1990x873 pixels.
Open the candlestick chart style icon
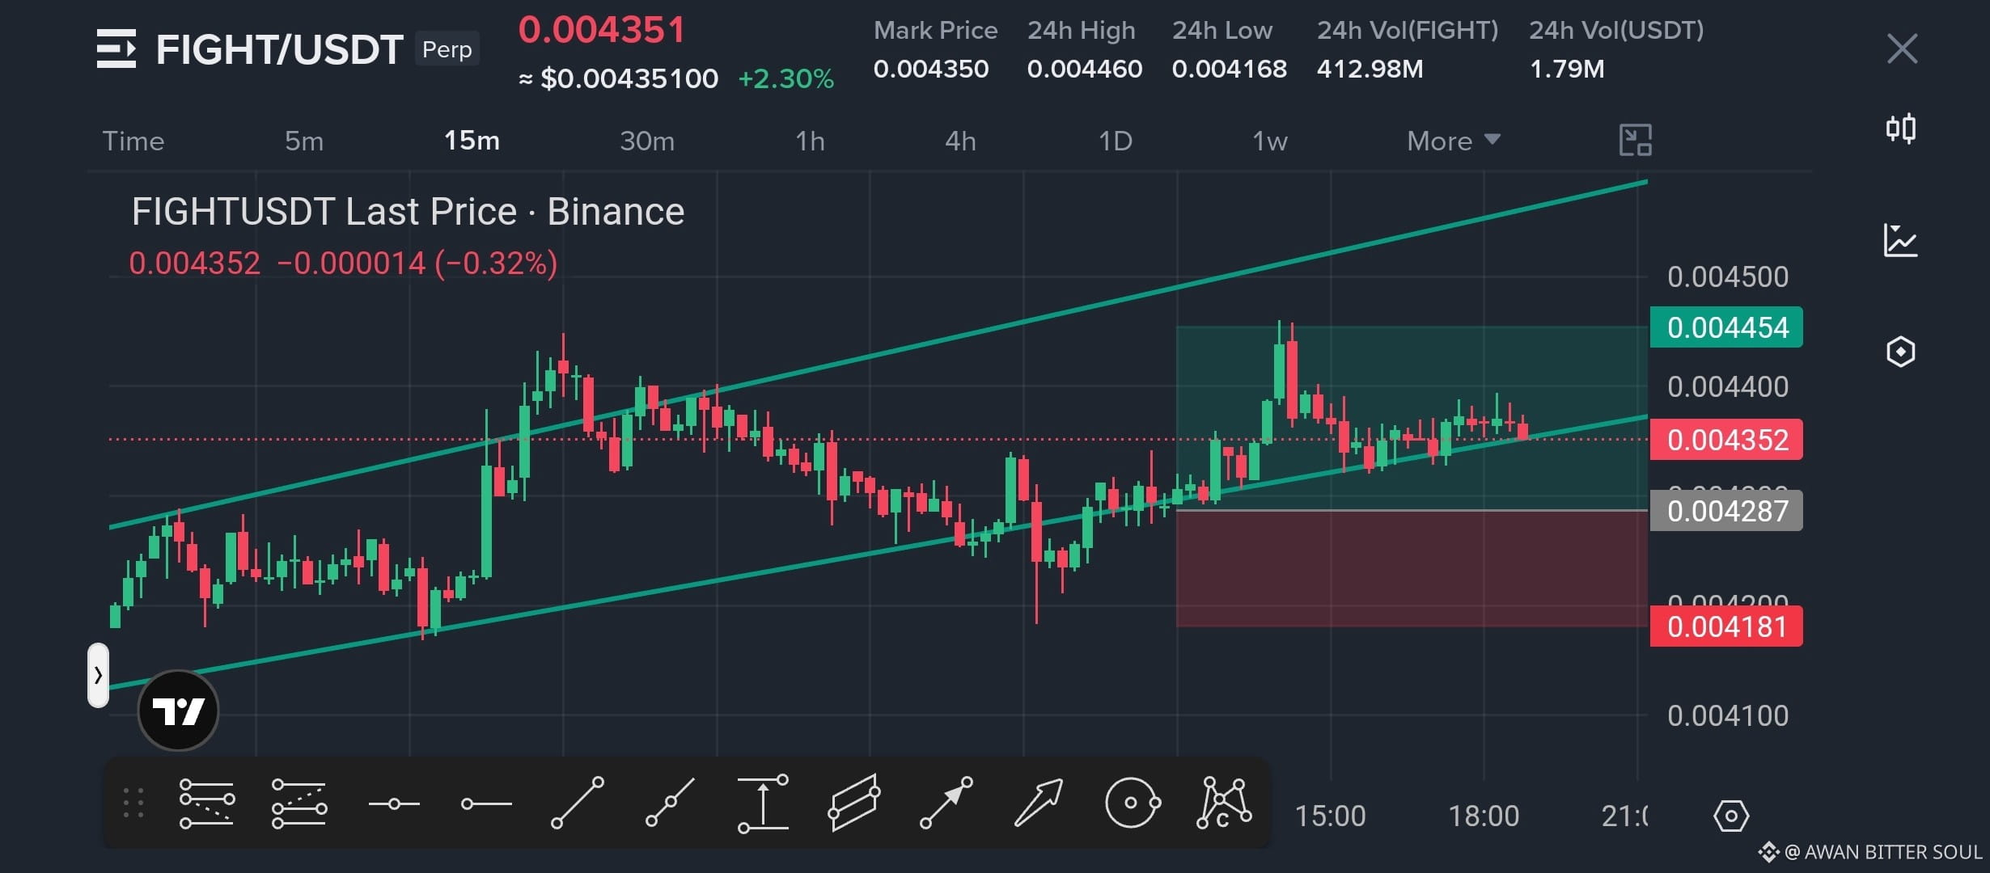(1901, 129)
